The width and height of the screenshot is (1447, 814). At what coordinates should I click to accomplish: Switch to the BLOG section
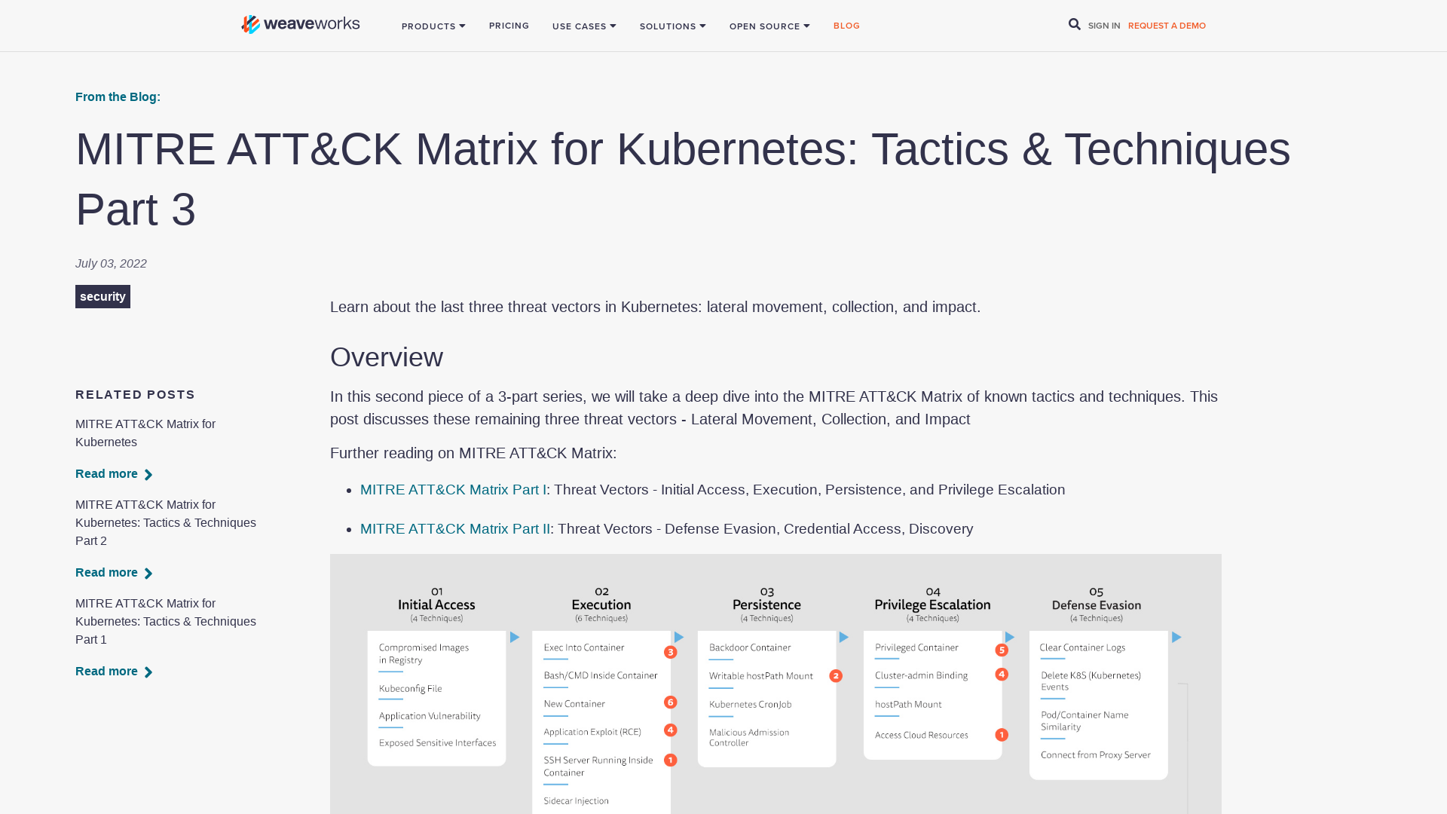tap(846, 26)
